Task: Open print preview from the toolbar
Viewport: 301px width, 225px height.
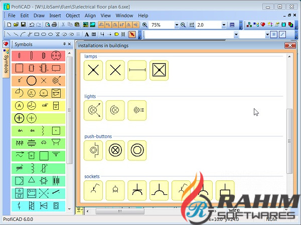Action: coord(48,25)
